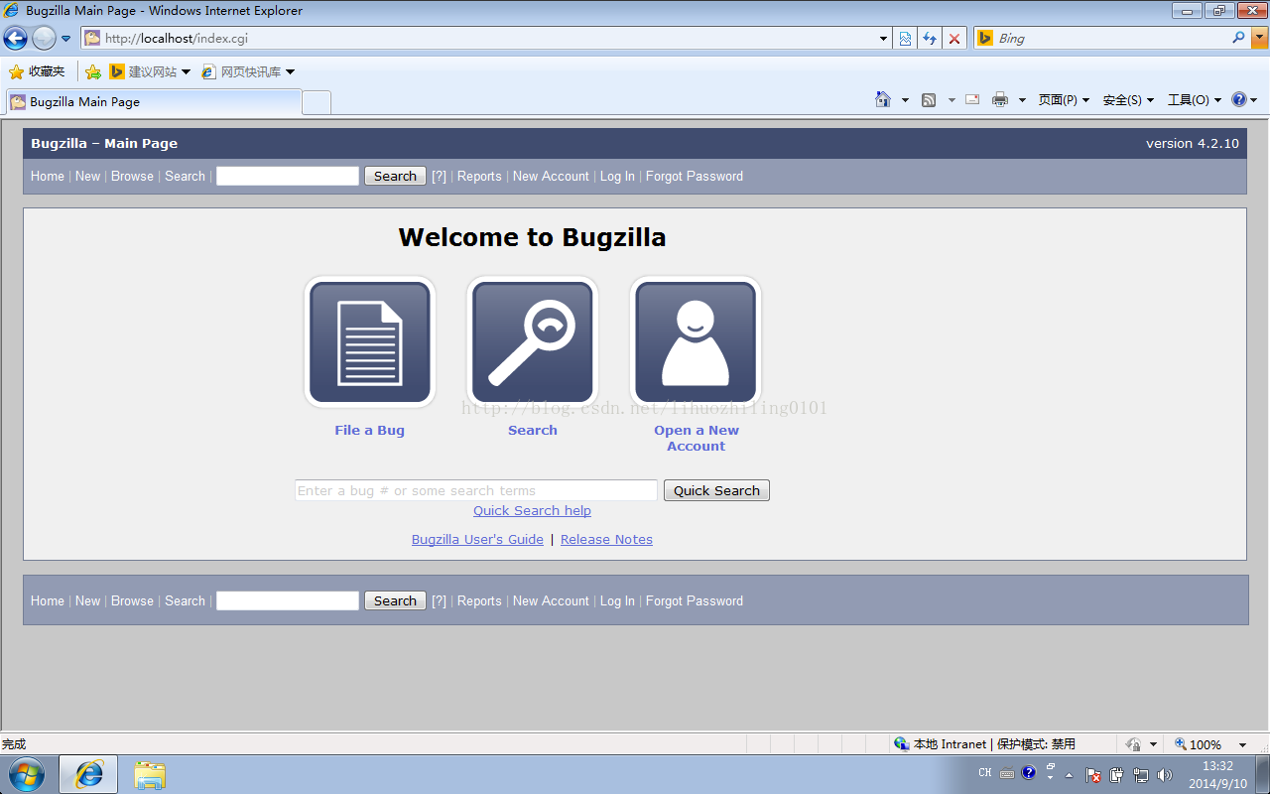Click the top header search text field
Image resolution: width=1270 pixels, height=794 pixels.
tap(288, 176)
